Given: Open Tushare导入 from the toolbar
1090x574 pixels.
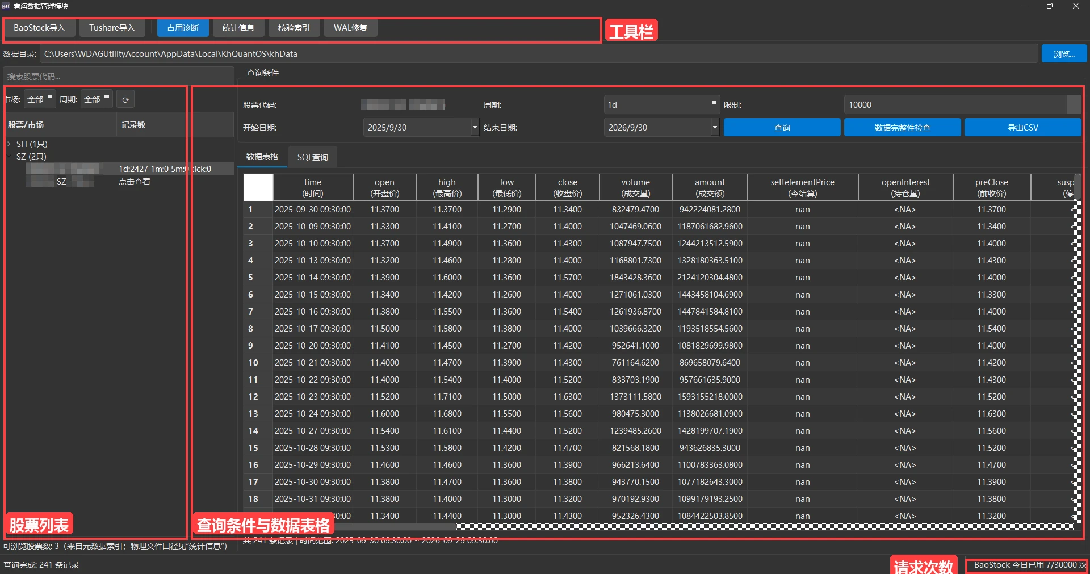Looking at the screenshot, I should coord(112,28).
